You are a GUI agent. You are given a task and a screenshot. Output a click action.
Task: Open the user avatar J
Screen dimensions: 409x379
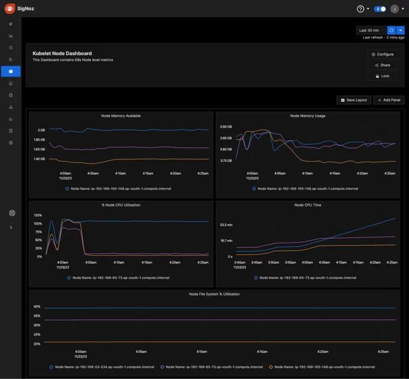394,9
